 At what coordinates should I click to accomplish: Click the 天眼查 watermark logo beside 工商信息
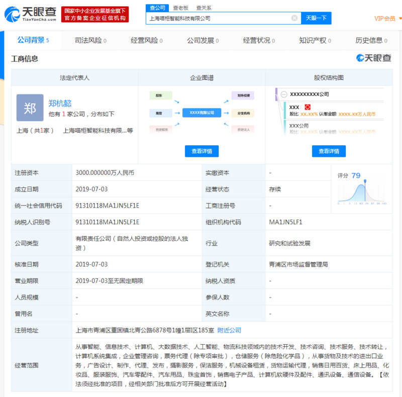coord(373,58)
